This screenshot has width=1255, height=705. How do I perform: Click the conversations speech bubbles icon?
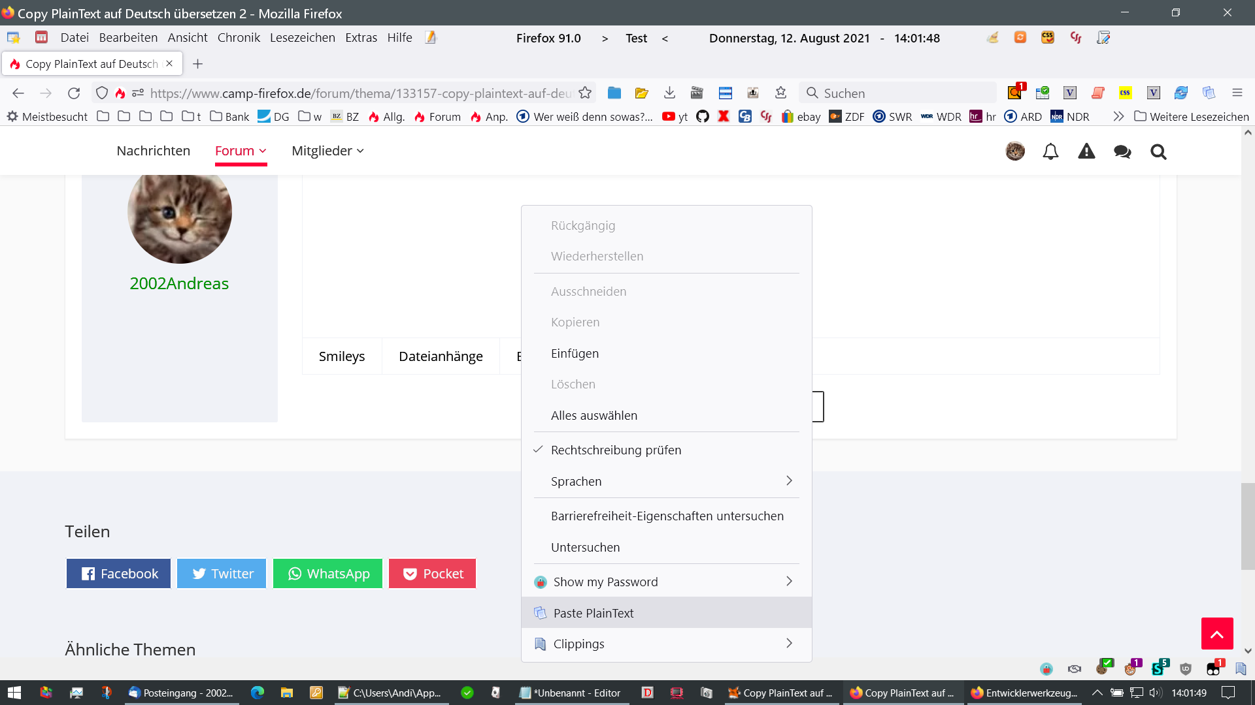point(1122,151)
